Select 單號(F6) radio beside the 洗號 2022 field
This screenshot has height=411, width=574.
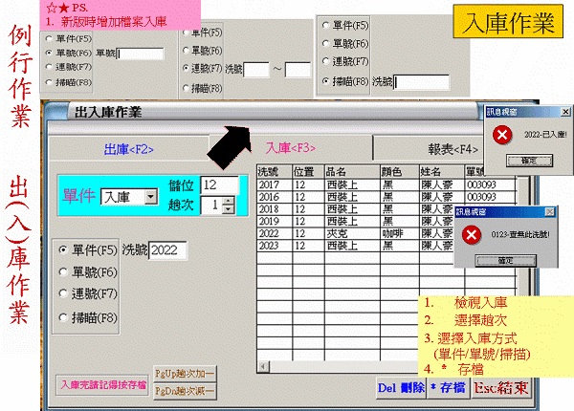tap(64, 271)
